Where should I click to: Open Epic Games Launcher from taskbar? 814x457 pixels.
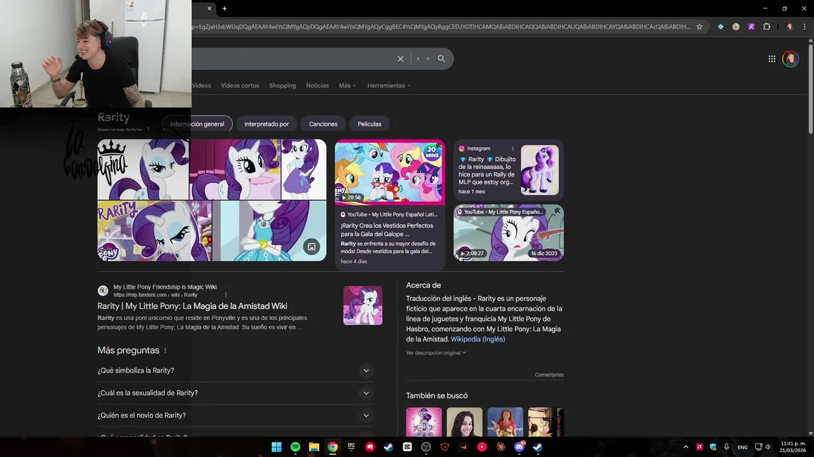tap(351, 447)
